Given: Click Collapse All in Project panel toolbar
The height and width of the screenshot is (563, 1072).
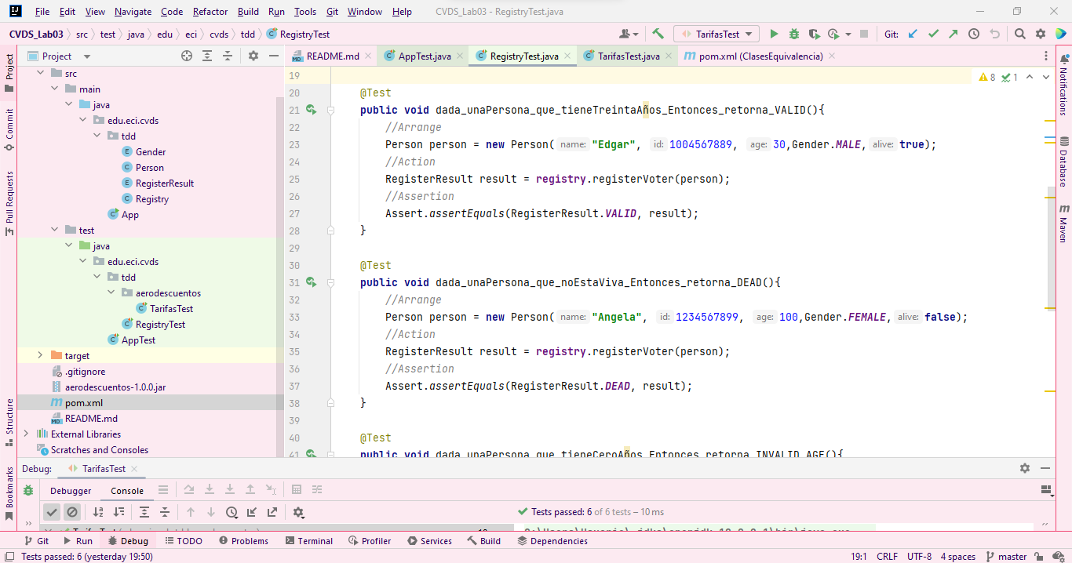Looking at the screenshot, I should 228,56.
